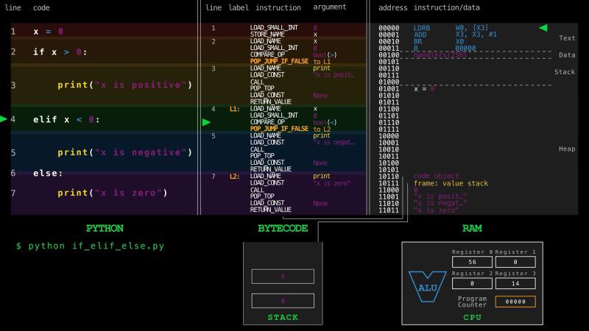The width and height of the screenshot is (589, 331).
Task: Click the "$ python if_elif_else.py" command
Action: (x=90, y=246)
